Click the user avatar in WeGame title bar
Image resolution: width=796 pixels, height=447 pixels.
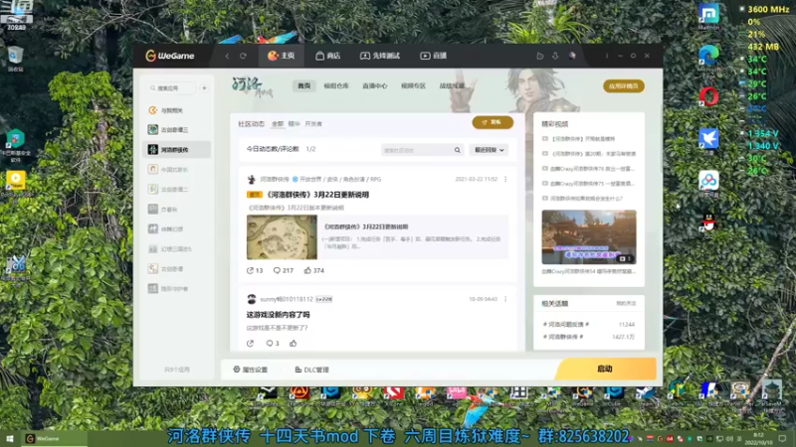pyautogui.click(x=572, y=56)
